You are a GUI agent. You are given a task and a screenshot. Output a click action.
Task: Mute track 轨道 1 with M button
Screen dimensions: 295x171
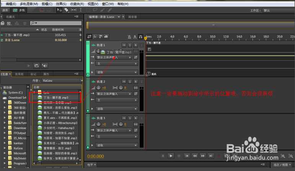[124, 45]
